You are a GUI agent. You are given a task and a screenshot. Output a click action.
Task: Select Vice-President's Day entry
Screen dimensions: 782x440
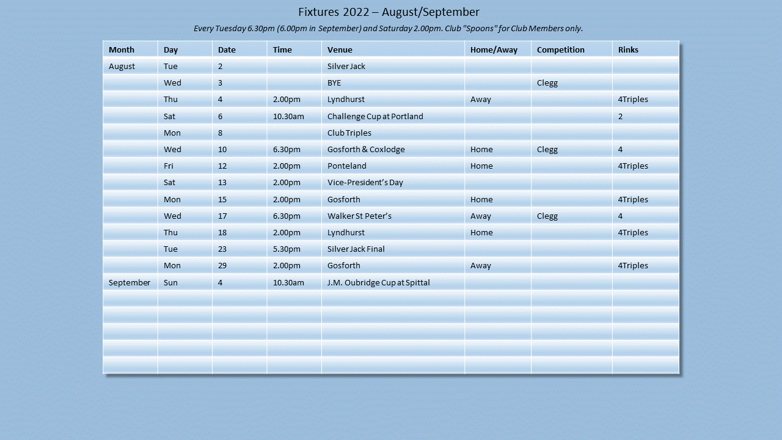pos(365,182)
